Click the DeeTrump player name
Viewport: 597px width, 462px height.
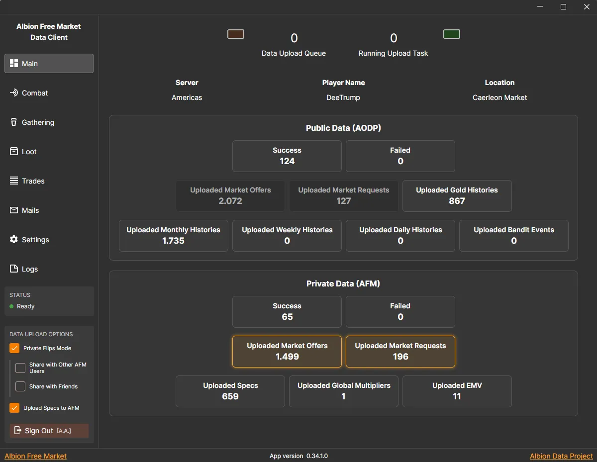click(343, 97)
